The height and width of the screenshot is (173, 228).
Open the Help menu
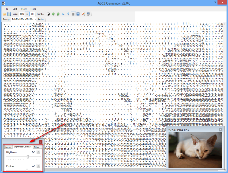(33, 9)
